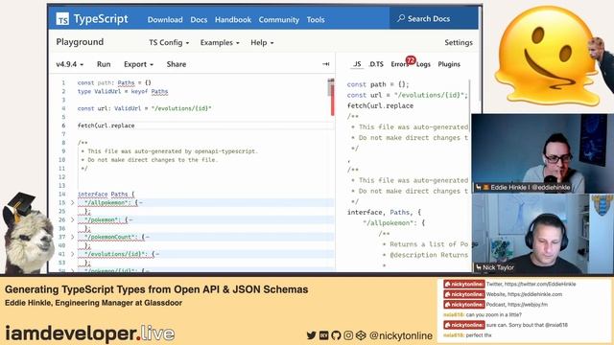Screen dimensions: 614x345
Task: Expand the folded "/pokemon" block on line 26
Action: tap(73, 219)
